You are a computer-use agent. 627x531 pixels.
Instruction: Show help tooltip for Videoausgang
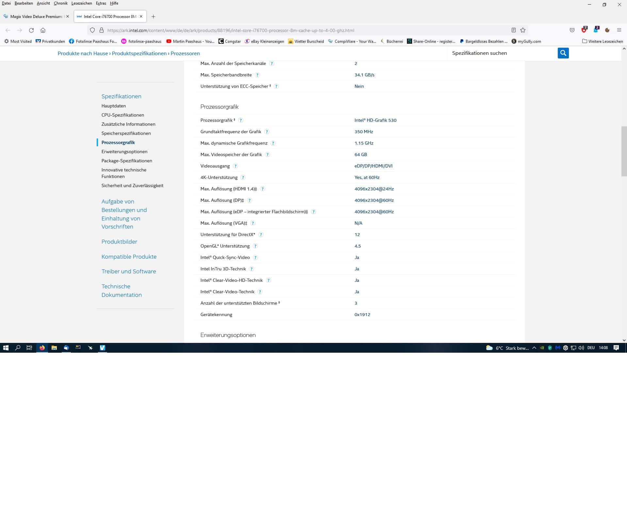tap(235, 166)
